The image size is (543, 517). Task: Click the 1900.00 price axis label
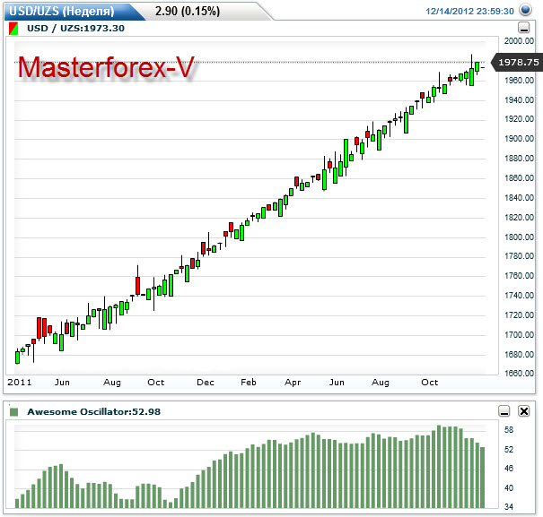(519, 139)
